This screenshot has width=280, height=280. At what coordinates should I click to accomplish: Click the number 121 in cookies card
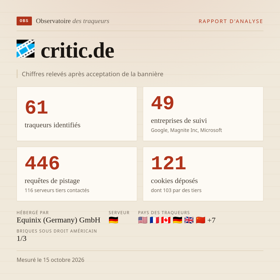point(169,163)
